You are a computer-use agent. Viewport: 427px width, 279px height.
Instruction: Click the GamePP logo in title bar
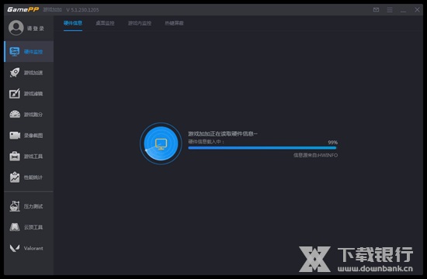click(23, 9)
